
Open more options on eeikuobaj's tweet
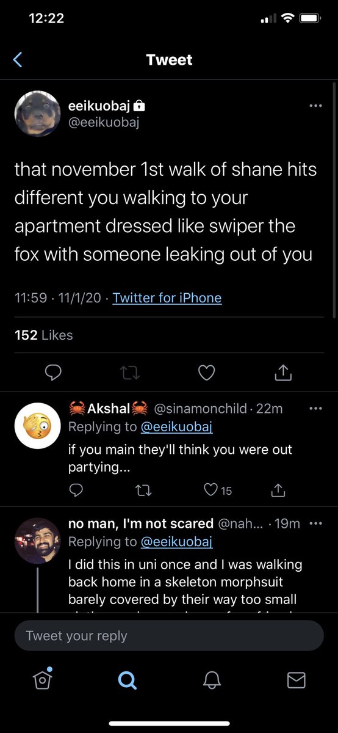coord(315,106)
